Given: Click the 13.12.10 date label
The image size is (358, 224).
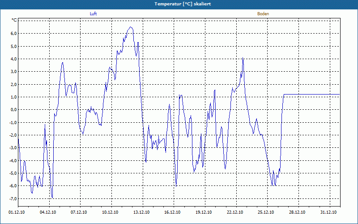Looking at the screenshot, I should coord(141,212).
